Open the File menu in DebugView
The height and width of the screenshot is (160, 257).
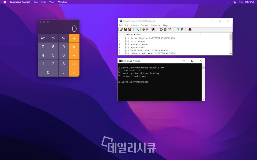(x=121, y=25)
